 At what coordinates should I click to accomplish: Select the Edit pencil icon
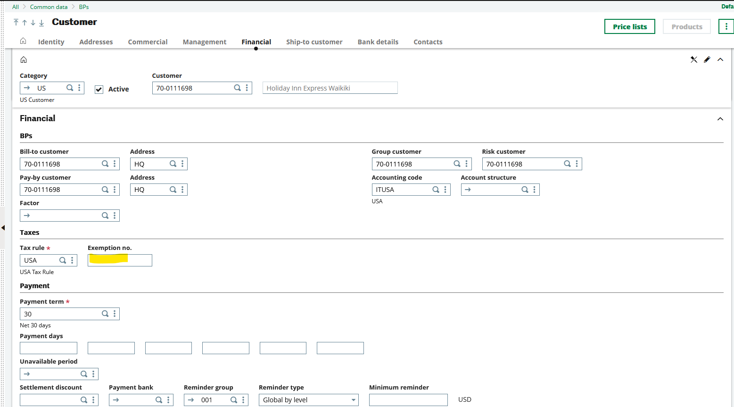tap(707, 59)
